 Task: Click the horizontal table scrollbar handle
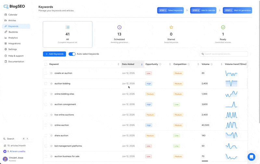(205, 161)
